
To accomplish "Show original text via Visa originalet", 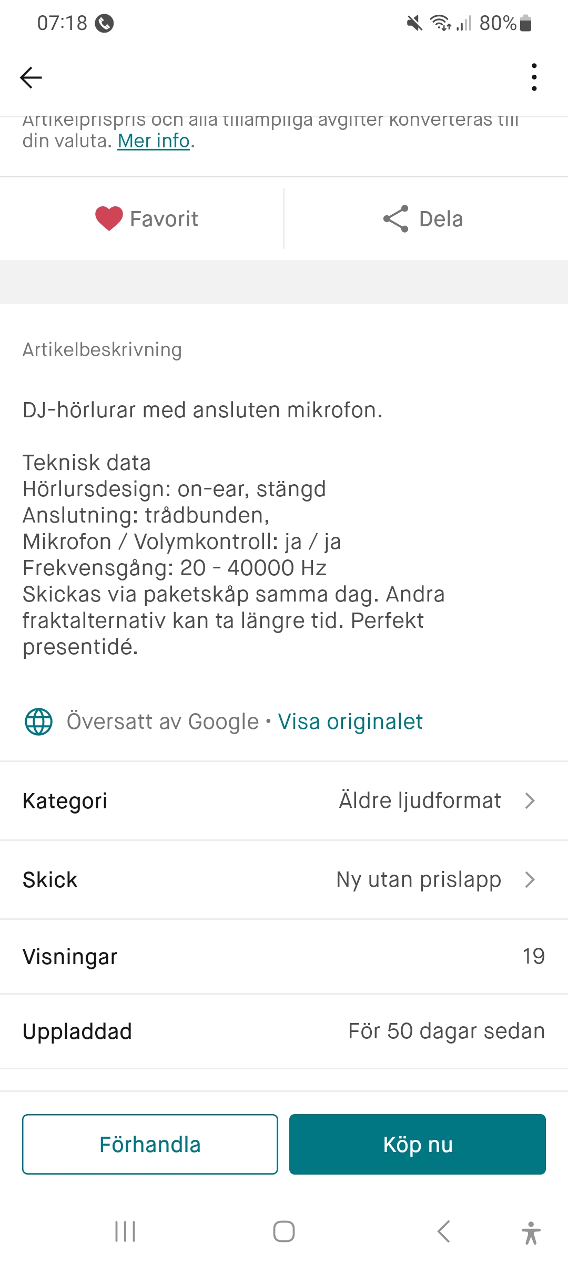I will click(350, 721).
